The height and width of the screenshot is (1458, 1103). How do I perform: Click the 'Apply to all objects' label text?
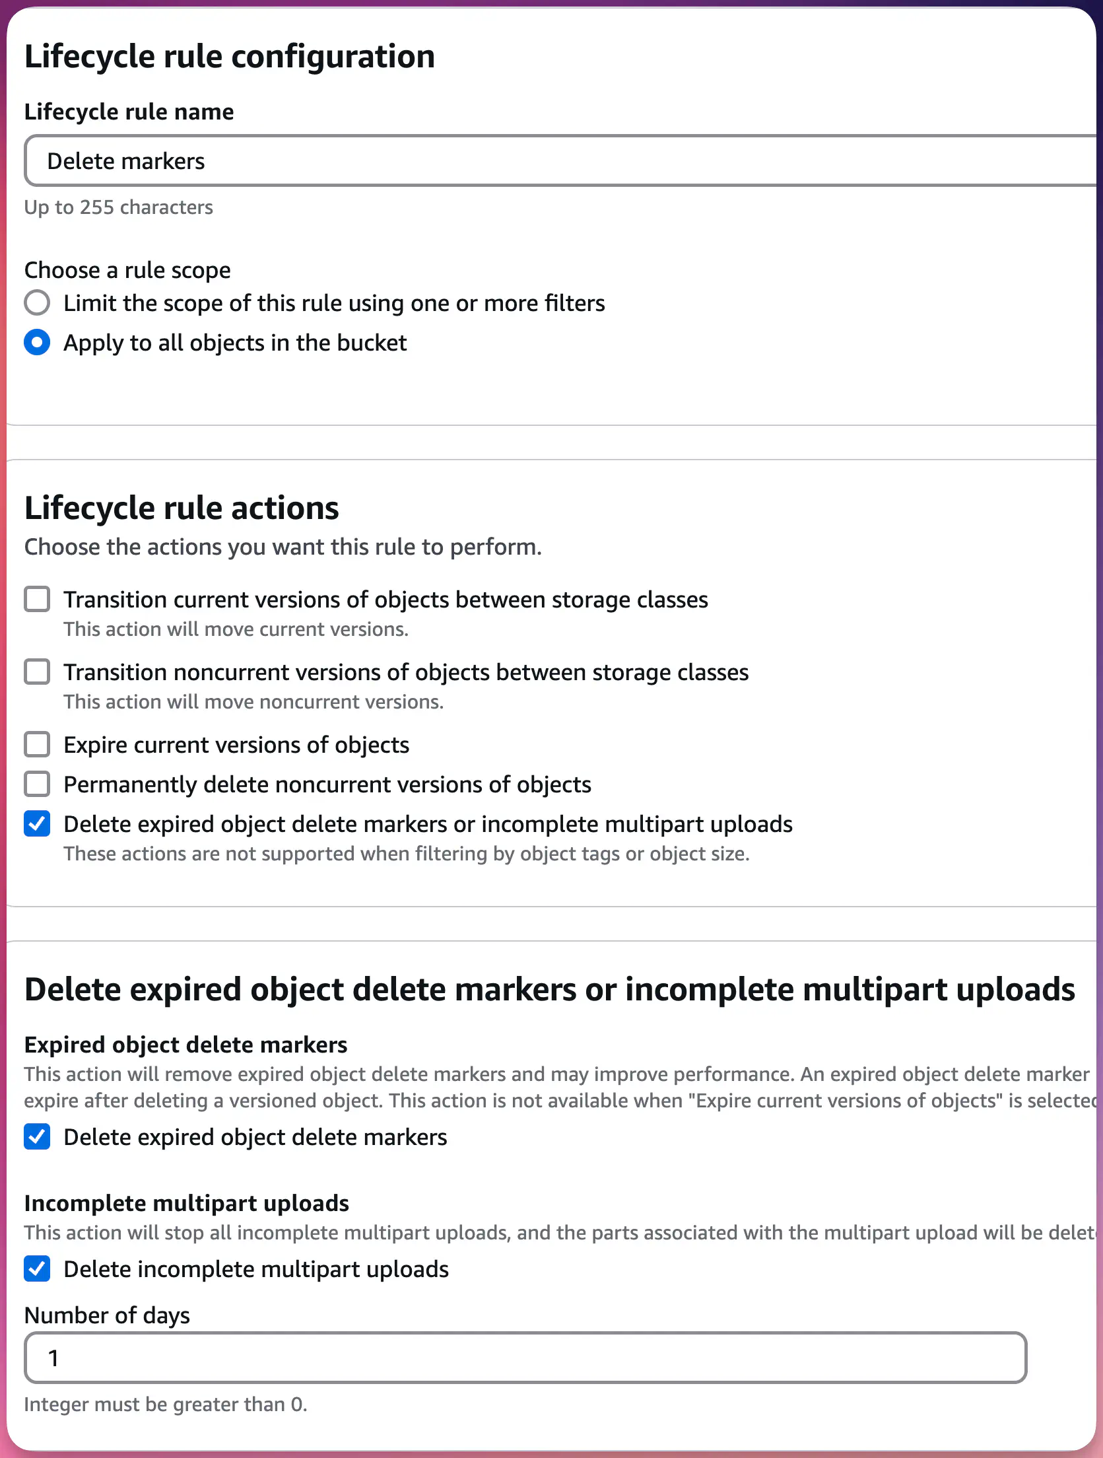point(234,342)
